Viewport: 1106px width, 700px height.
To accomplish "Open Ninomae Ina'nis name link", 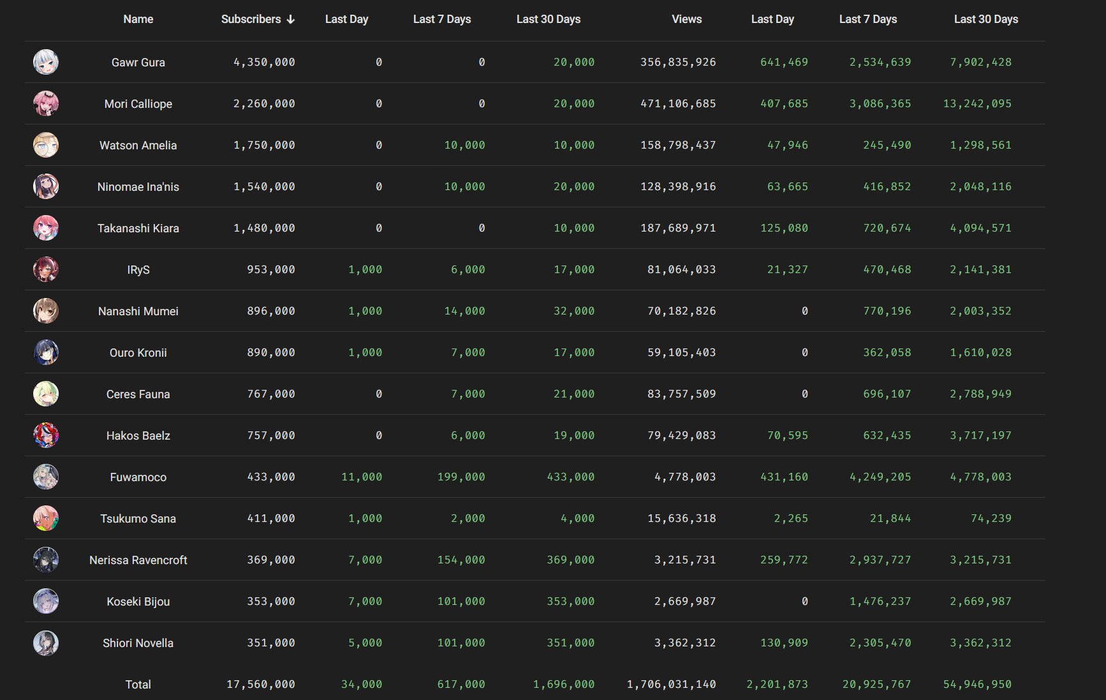I will [138, 187].
